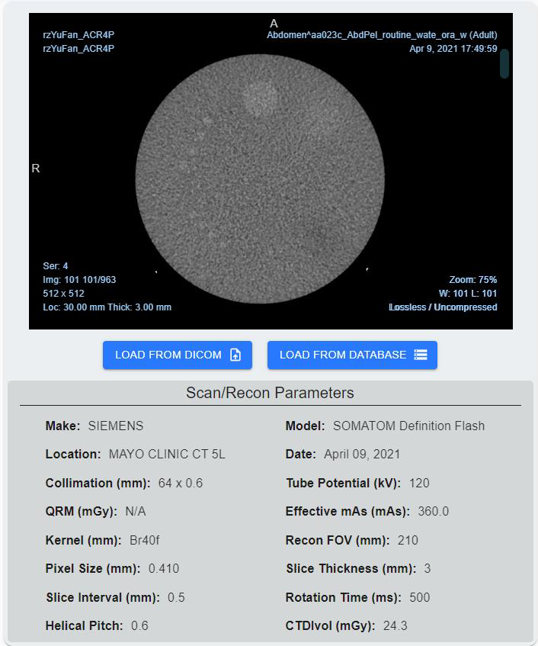This screenshot has width=538, height=646.
Task: Click the W: 101 L: 101 window level text
Action: [x=468, y=294]
